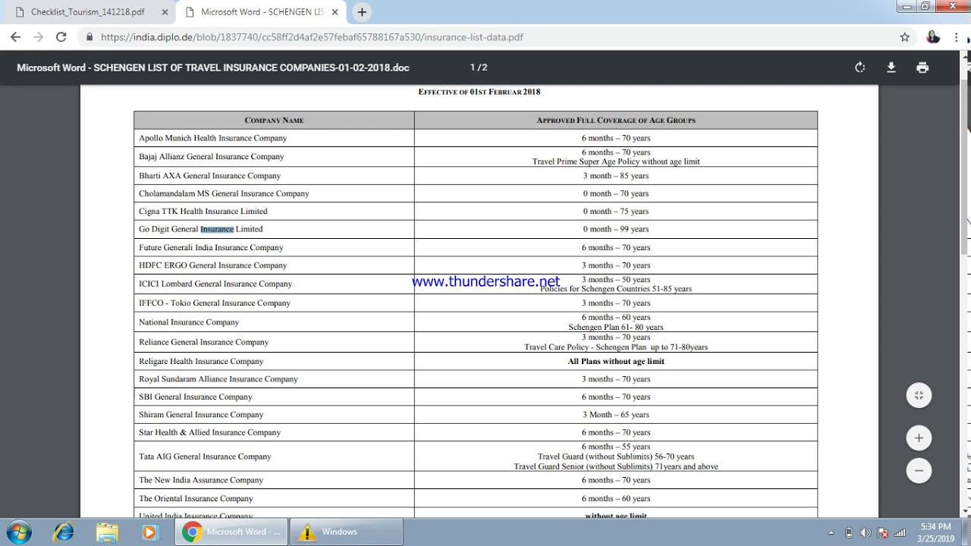
Task: Switch to Checklist_Tourism_141218.pdf tab
Action: pyautogui.click(x=90, y=12)
